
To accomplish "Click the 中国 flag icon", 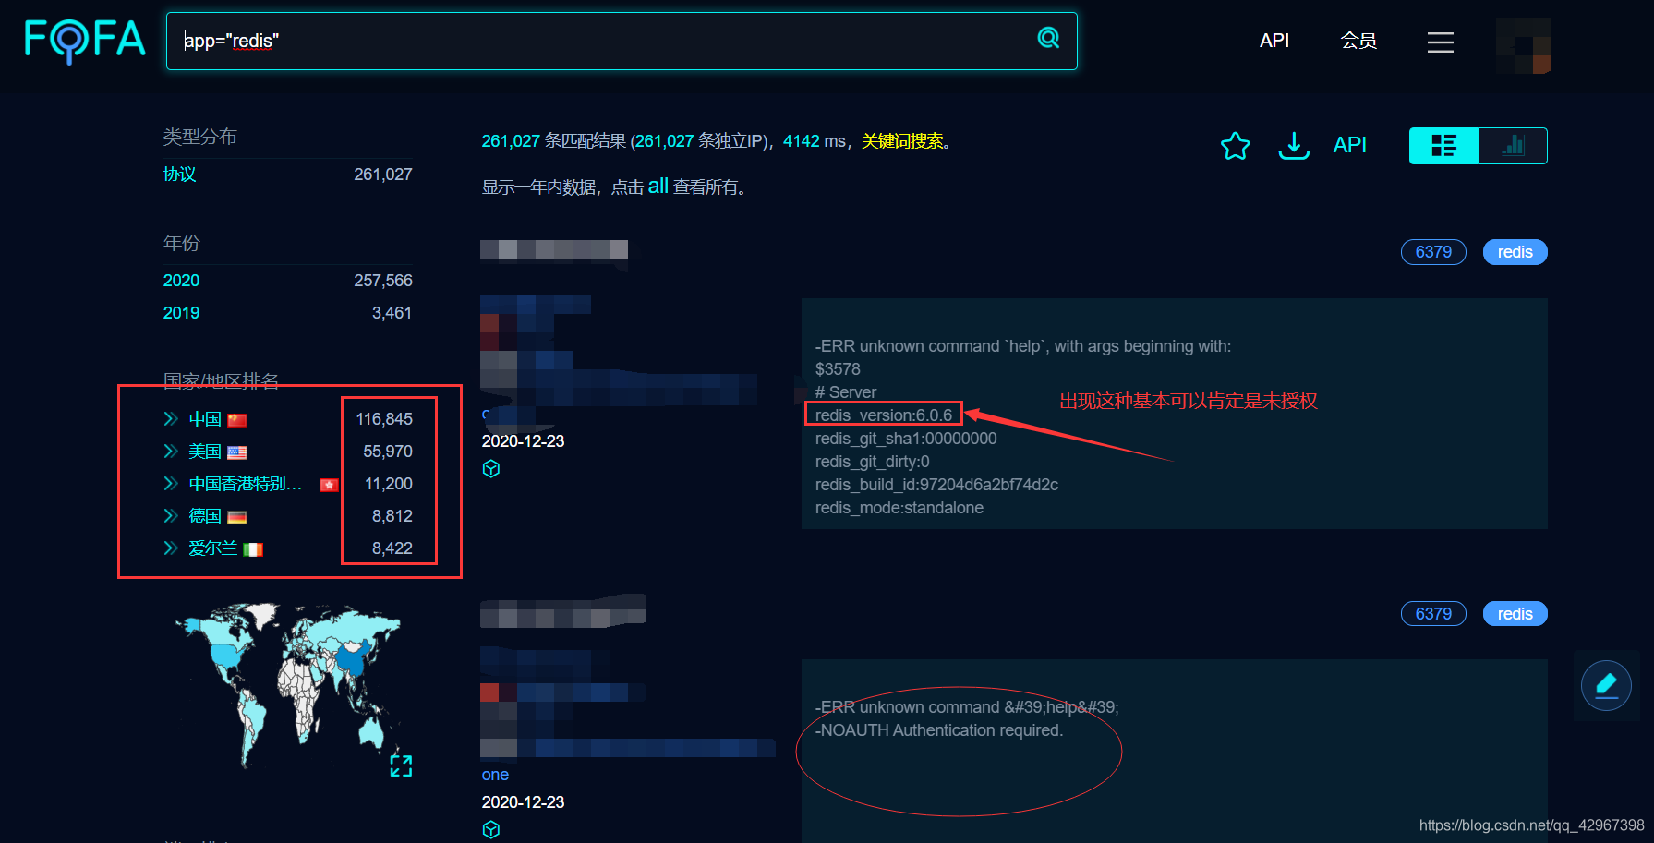I will click(x=237, y=421).
